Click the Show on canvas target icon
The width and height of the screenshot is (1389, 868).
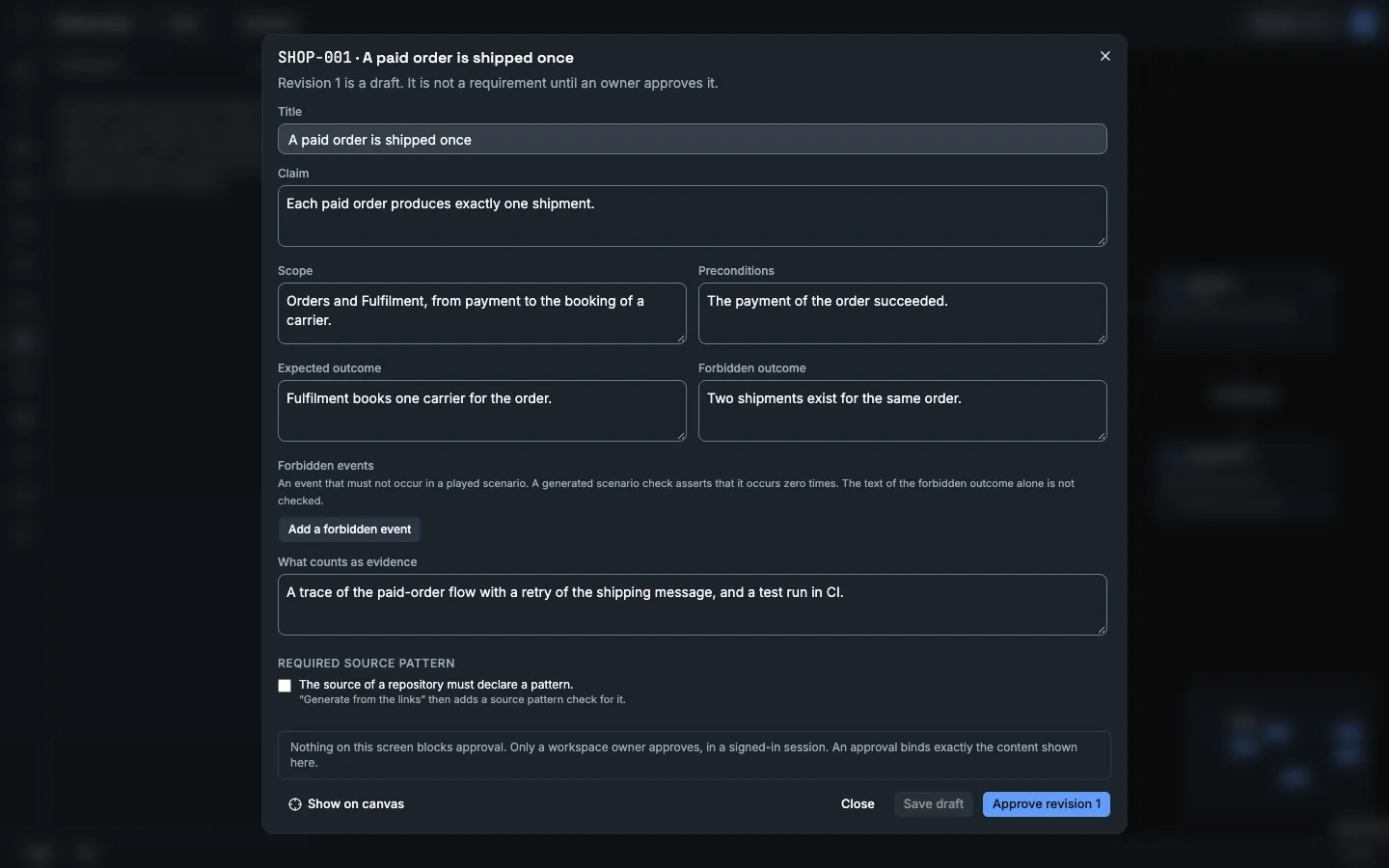pos(295,804)
